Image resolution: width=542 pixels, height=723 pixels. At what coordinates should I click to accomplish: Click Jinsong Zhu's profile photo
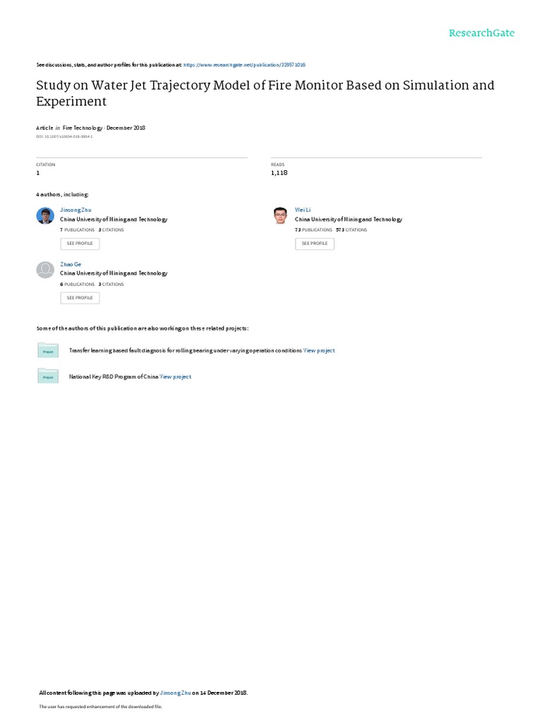[45, 216]
